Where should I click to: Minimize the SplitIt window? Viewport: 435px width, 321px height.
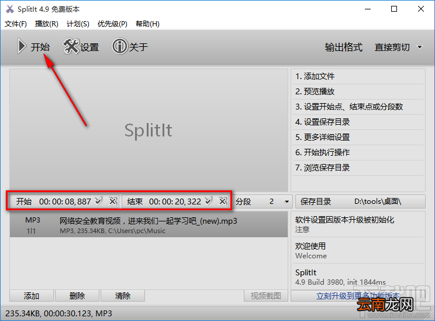(368, 9)
